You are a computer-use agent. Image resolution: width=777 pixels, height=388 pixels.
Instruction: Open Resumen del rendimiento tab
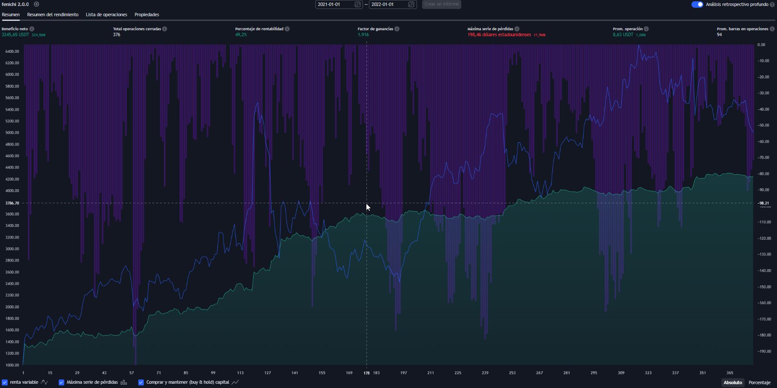53,14
